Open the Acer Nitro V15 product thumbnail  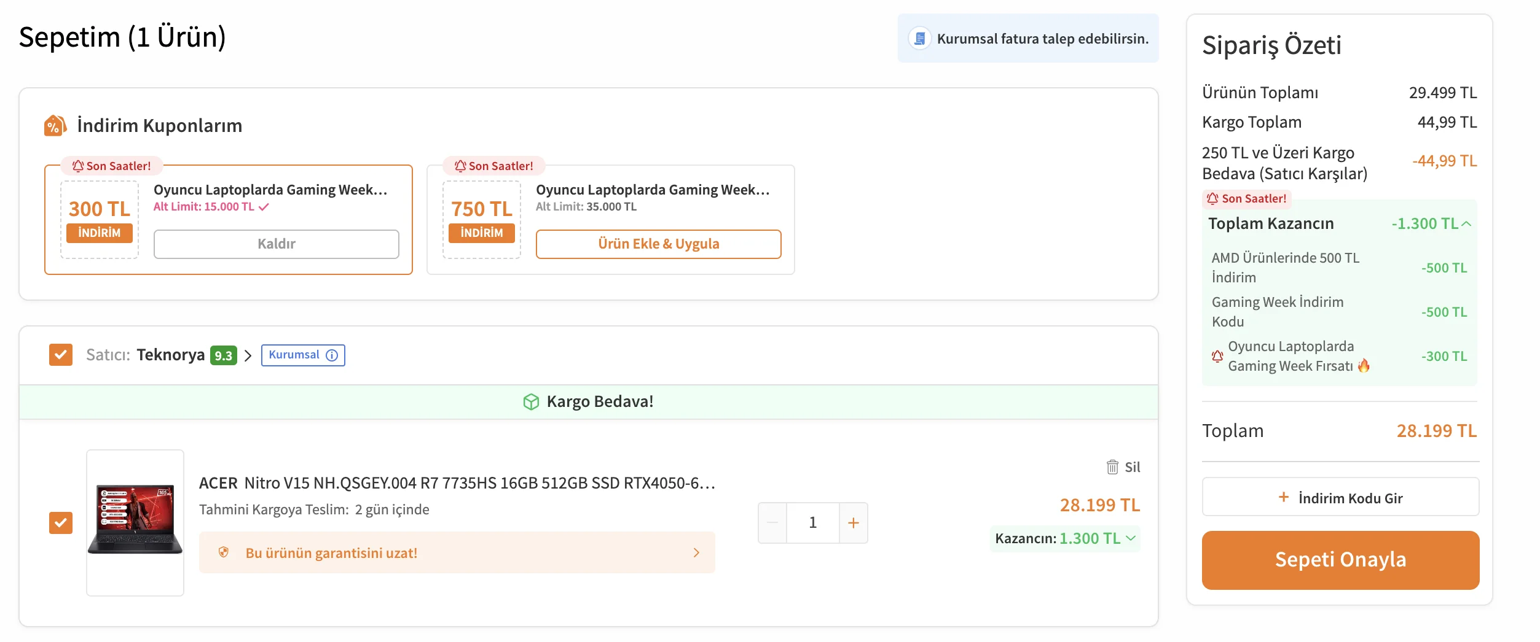tap(135, 522)
